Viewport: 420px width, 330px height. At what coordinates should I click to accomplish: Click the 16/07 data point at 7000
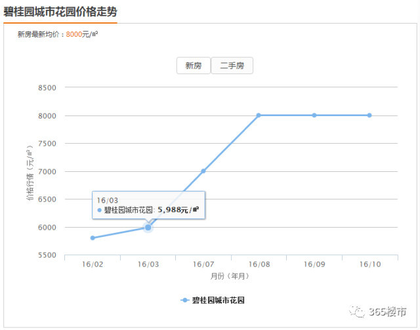[203, 171]
